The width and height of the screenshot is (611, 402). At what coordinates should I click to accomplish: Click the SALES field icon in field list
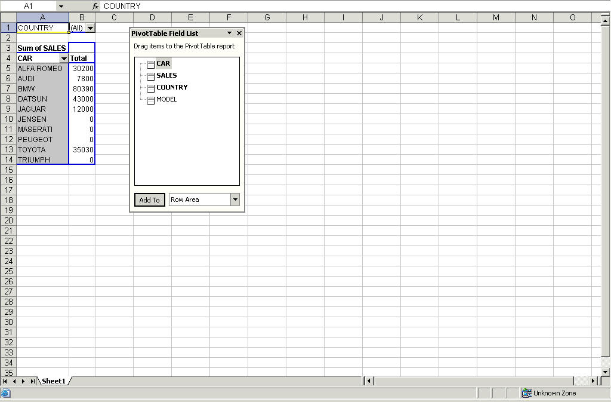tap(151, 76)
